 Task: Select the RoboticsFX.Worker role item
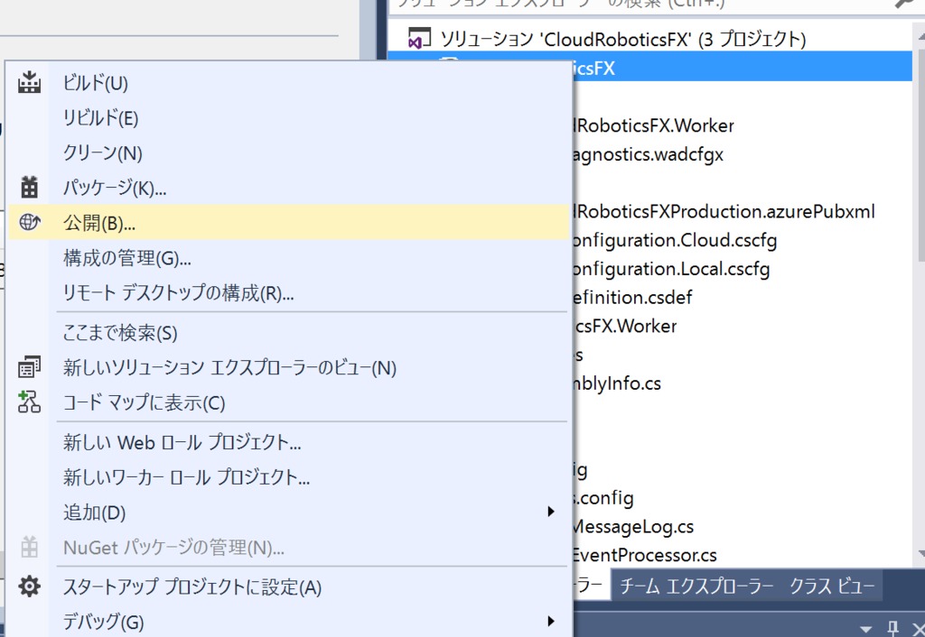click(654, 125)
